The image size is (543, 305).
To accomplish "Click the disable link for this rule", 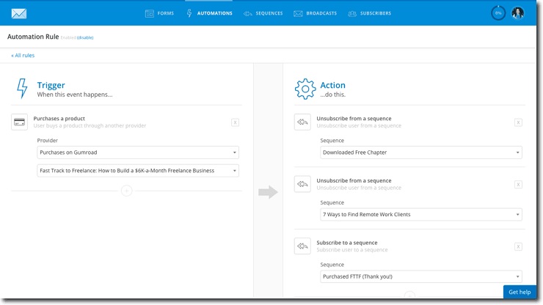I will coord(85,37).
